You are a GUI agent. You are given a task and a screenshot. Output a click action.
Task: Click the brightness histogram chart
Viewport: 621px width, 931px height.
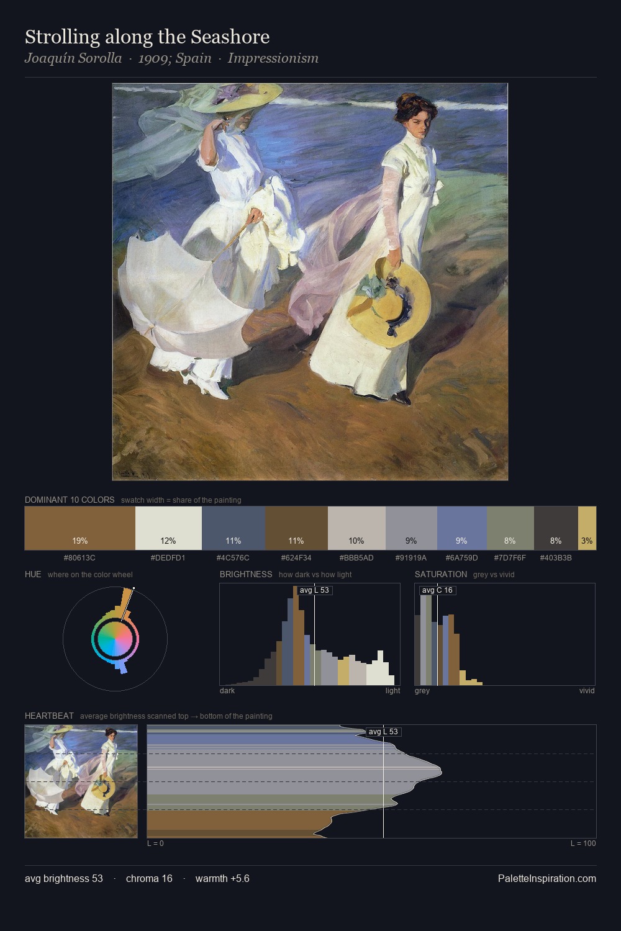tap(310, 634)
